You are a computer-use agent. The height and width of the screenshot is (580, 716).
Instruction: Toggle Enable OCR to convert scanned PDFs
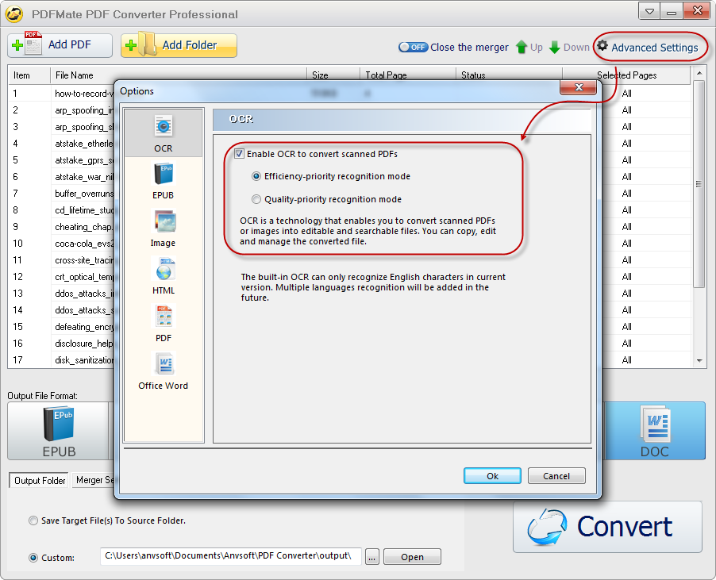tap(239, 154)
